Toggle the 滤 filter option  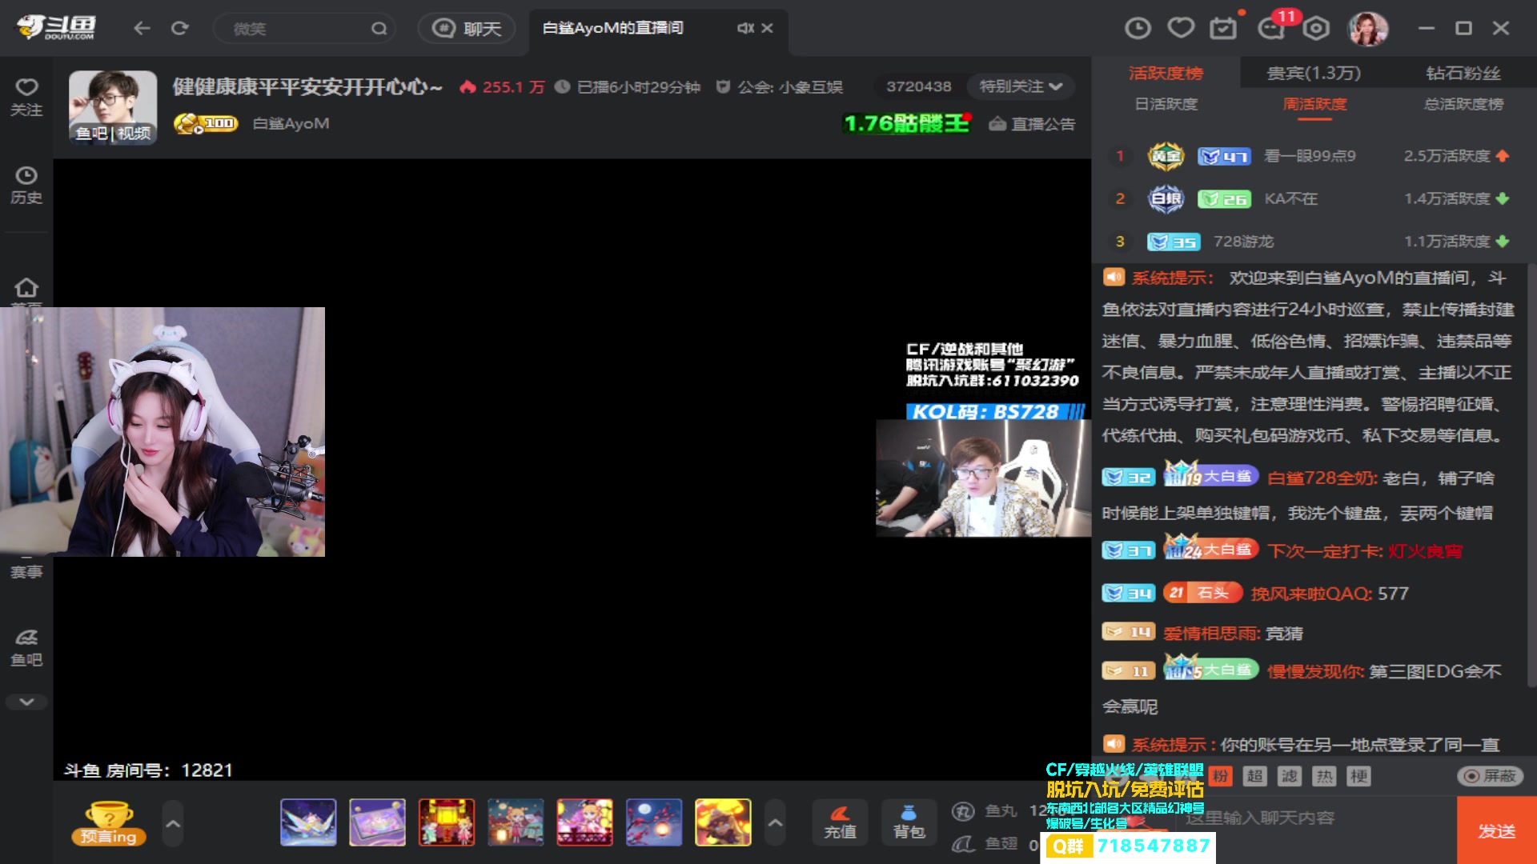[x=1290, y=776]
